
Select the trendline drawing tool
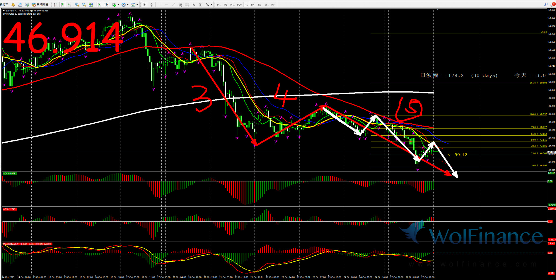[173, 5]
